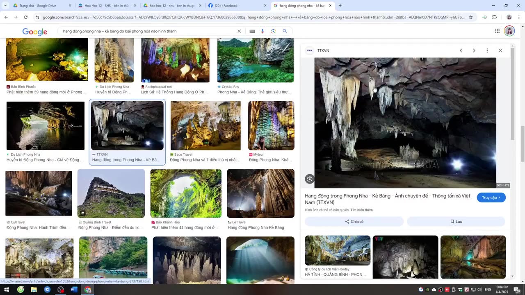The width and height of the screenshot is (525, 295).
Task: Open the Tìm hiểu thêm copyright link
Action: coord(361,210)
